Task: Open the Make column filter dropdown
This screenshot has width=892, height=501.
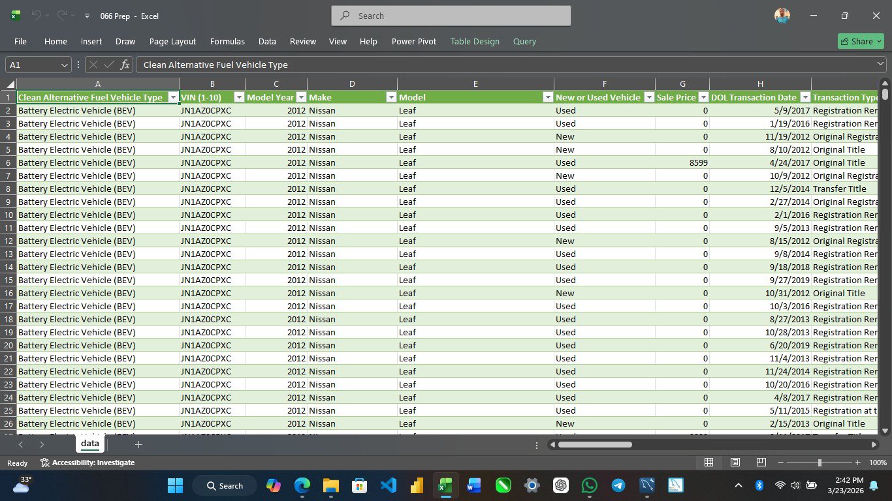Action: (390, 97)
